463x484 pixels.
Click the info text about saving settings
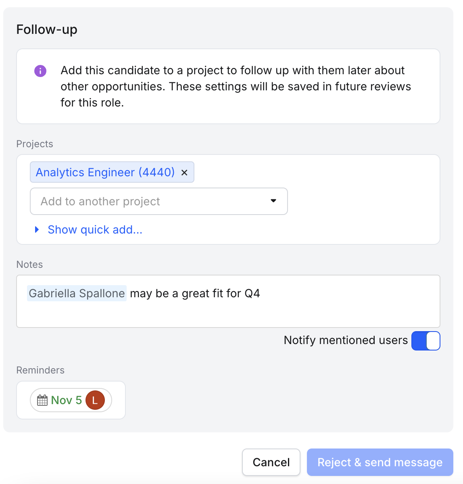tap(236, 86)
